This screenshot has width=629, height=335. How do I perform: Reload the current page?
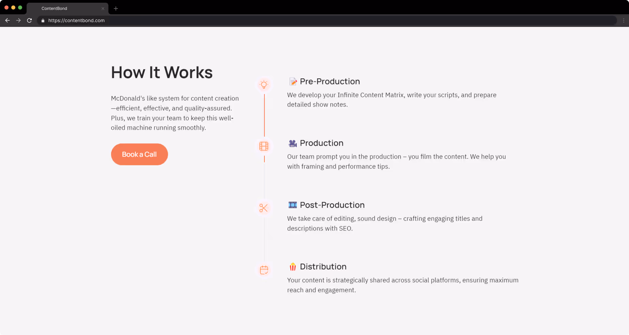(29, 20)
